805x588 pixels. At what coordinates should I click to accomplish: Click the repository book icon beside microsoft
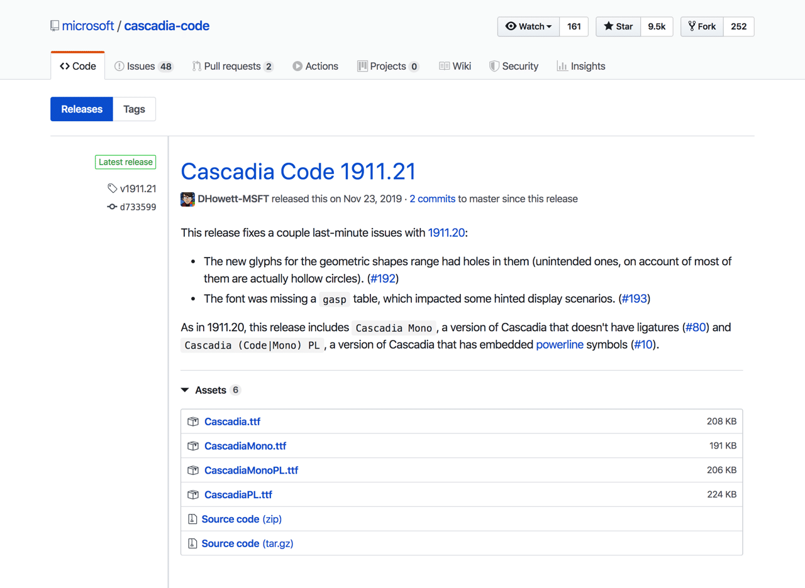pos(53,25)
